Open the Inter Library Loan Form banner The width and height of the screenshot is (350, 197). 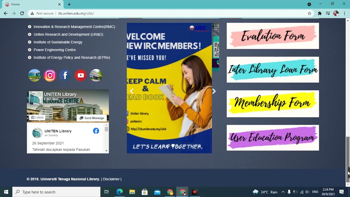pyautogui.click(x=273, y=69)
